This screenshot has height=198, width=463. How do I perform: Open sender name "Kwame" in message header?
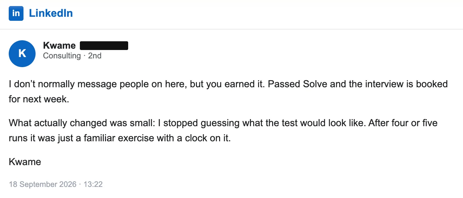(59, 46)
